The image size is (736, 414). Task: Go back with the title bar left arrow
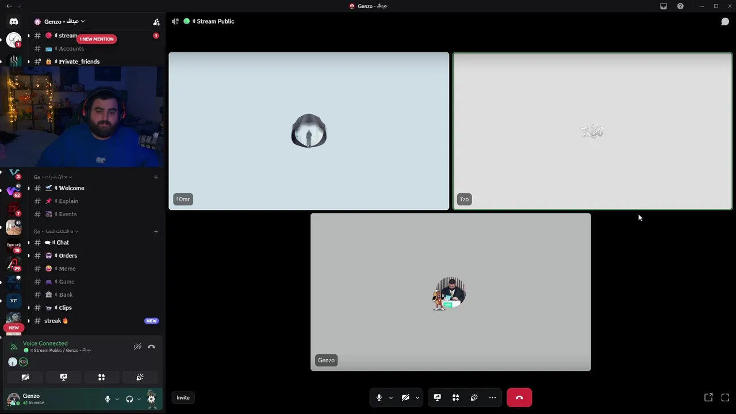click(9, 6)
